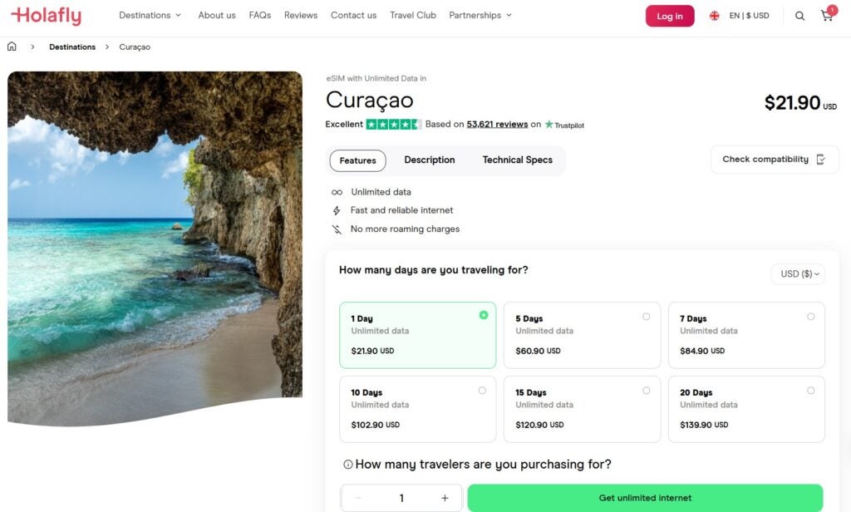Expand the Partnerships menu
The width and height of the screenshot is (851, 512).
480,15
